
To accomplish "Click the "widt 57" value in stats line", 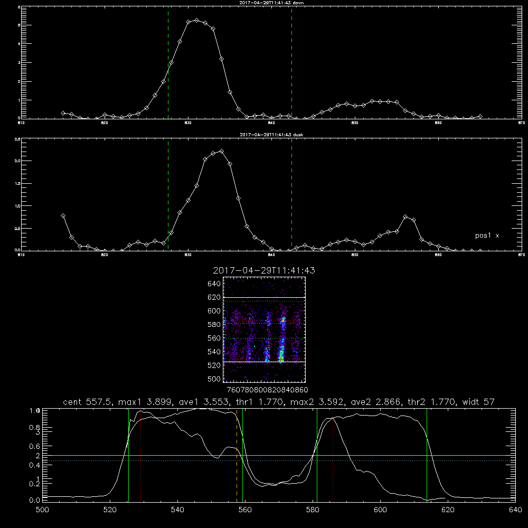I will tap(478, 402).
